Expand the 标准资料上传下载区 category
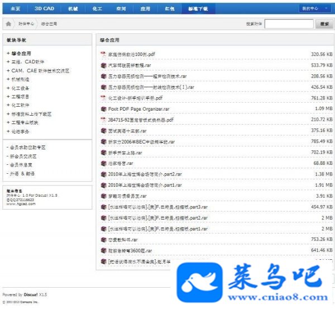 8,114
